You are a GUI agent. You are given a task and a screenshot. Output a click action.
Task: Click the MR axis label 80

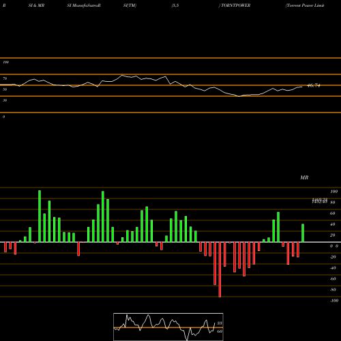click(333, 203)
